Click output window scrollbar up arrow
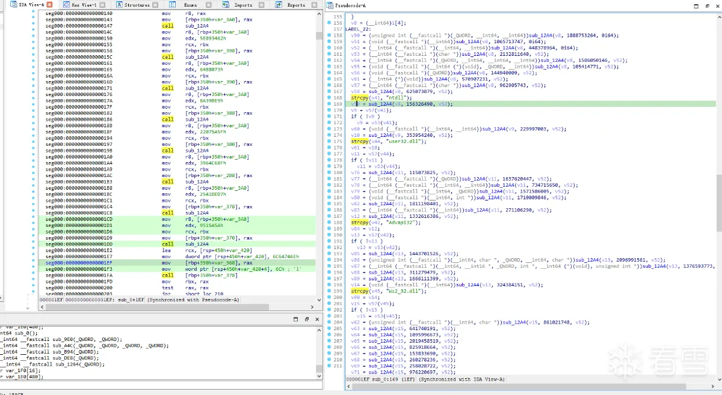This screenshot has width=722, height=395. [x=320, y=330]
